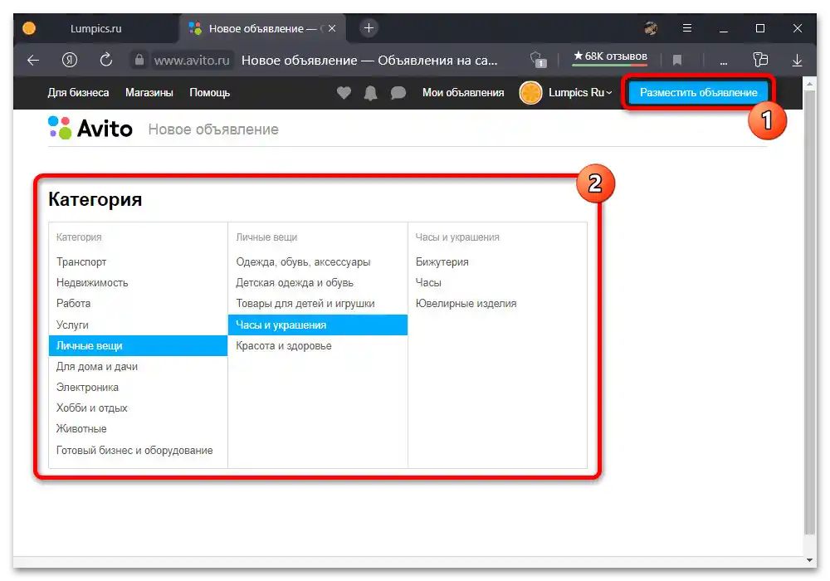Screen dimensions: 830x581
Task: Open the Магазины menu item
Action: point(149,93)
